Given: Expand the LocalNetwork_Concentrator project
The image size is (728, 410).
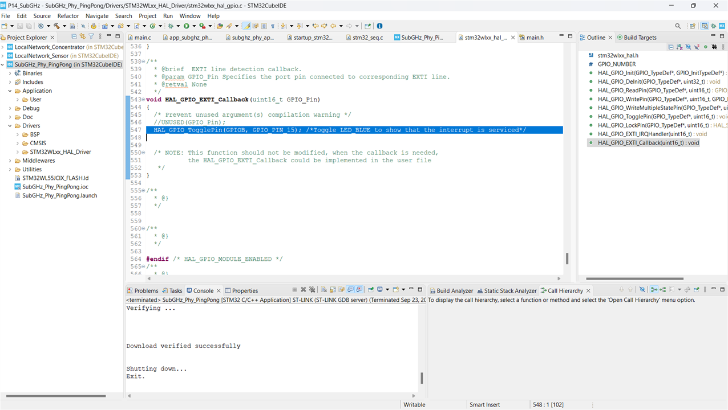Looking at the screenshot, I should (3, 47).
